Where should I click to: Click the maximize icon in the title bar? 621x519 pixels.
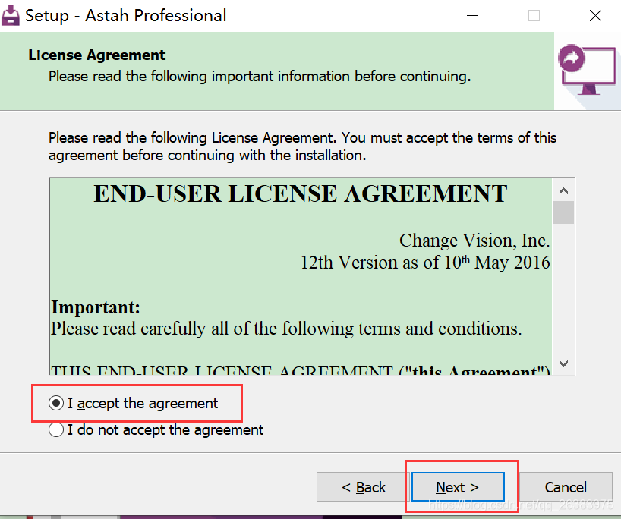534,15
